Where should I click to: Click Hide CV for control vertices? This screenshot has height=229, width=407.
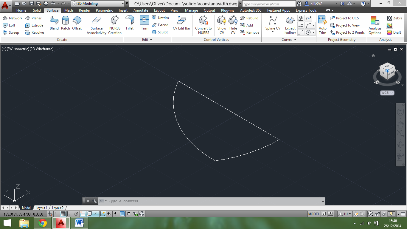[233, 25]
